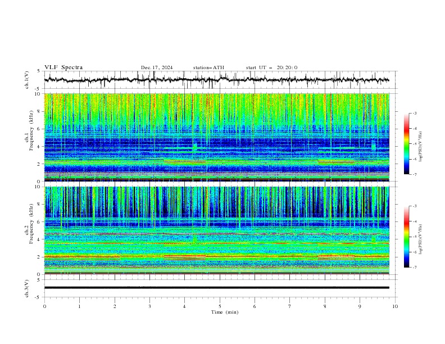Click the log(PSD) label beside ch.1 colorbar
The width and height of the screenshot is (445, 344).
click(x=421, y=146)
